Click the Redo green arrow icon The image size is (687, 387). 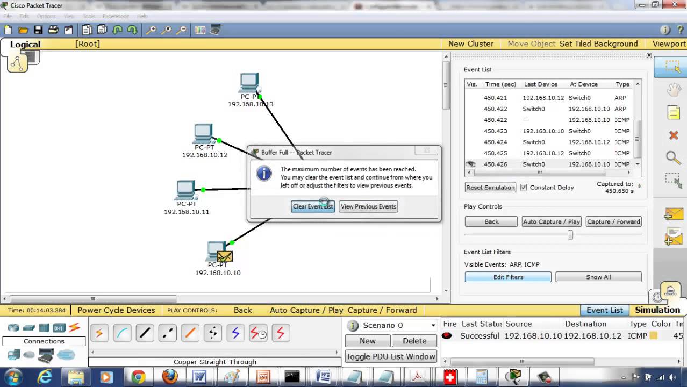[132, 30]
